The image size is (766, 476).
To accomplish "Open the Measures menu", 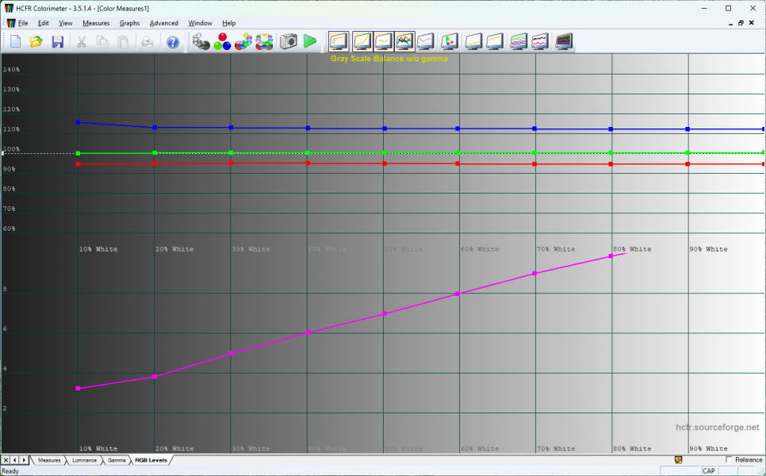I will (96, 23).
